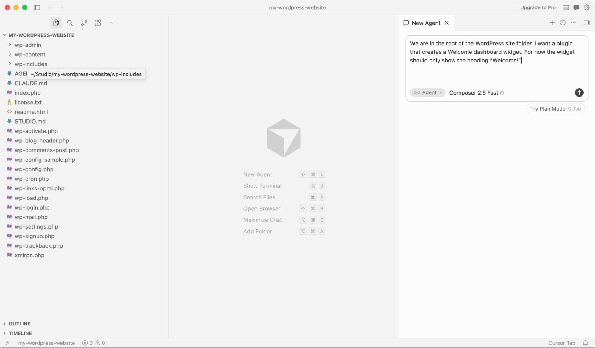Expand the wp-includes folder

(84, 64)
